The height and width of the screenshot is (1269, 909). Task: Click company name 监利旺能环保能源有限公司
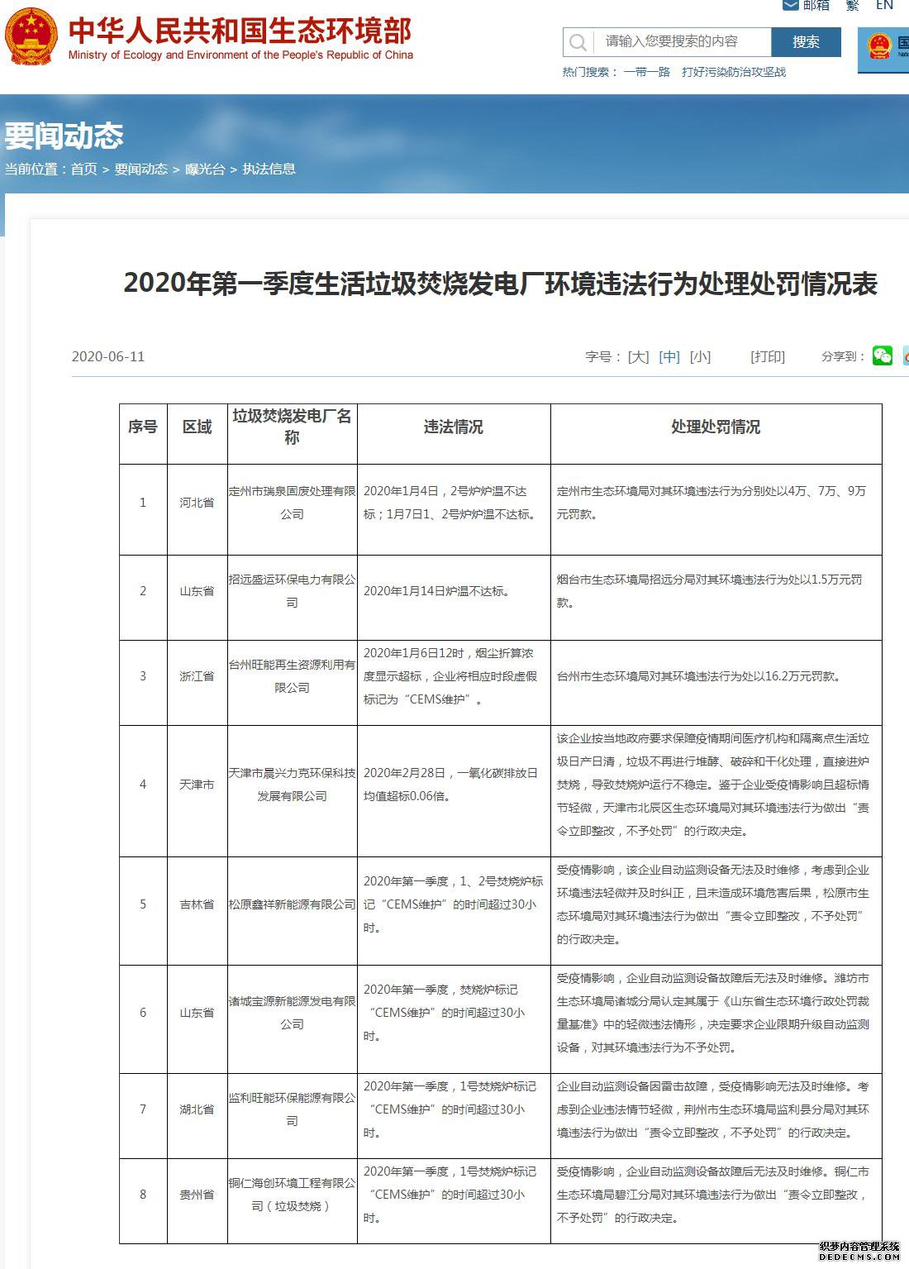(x=292, y=1109)
